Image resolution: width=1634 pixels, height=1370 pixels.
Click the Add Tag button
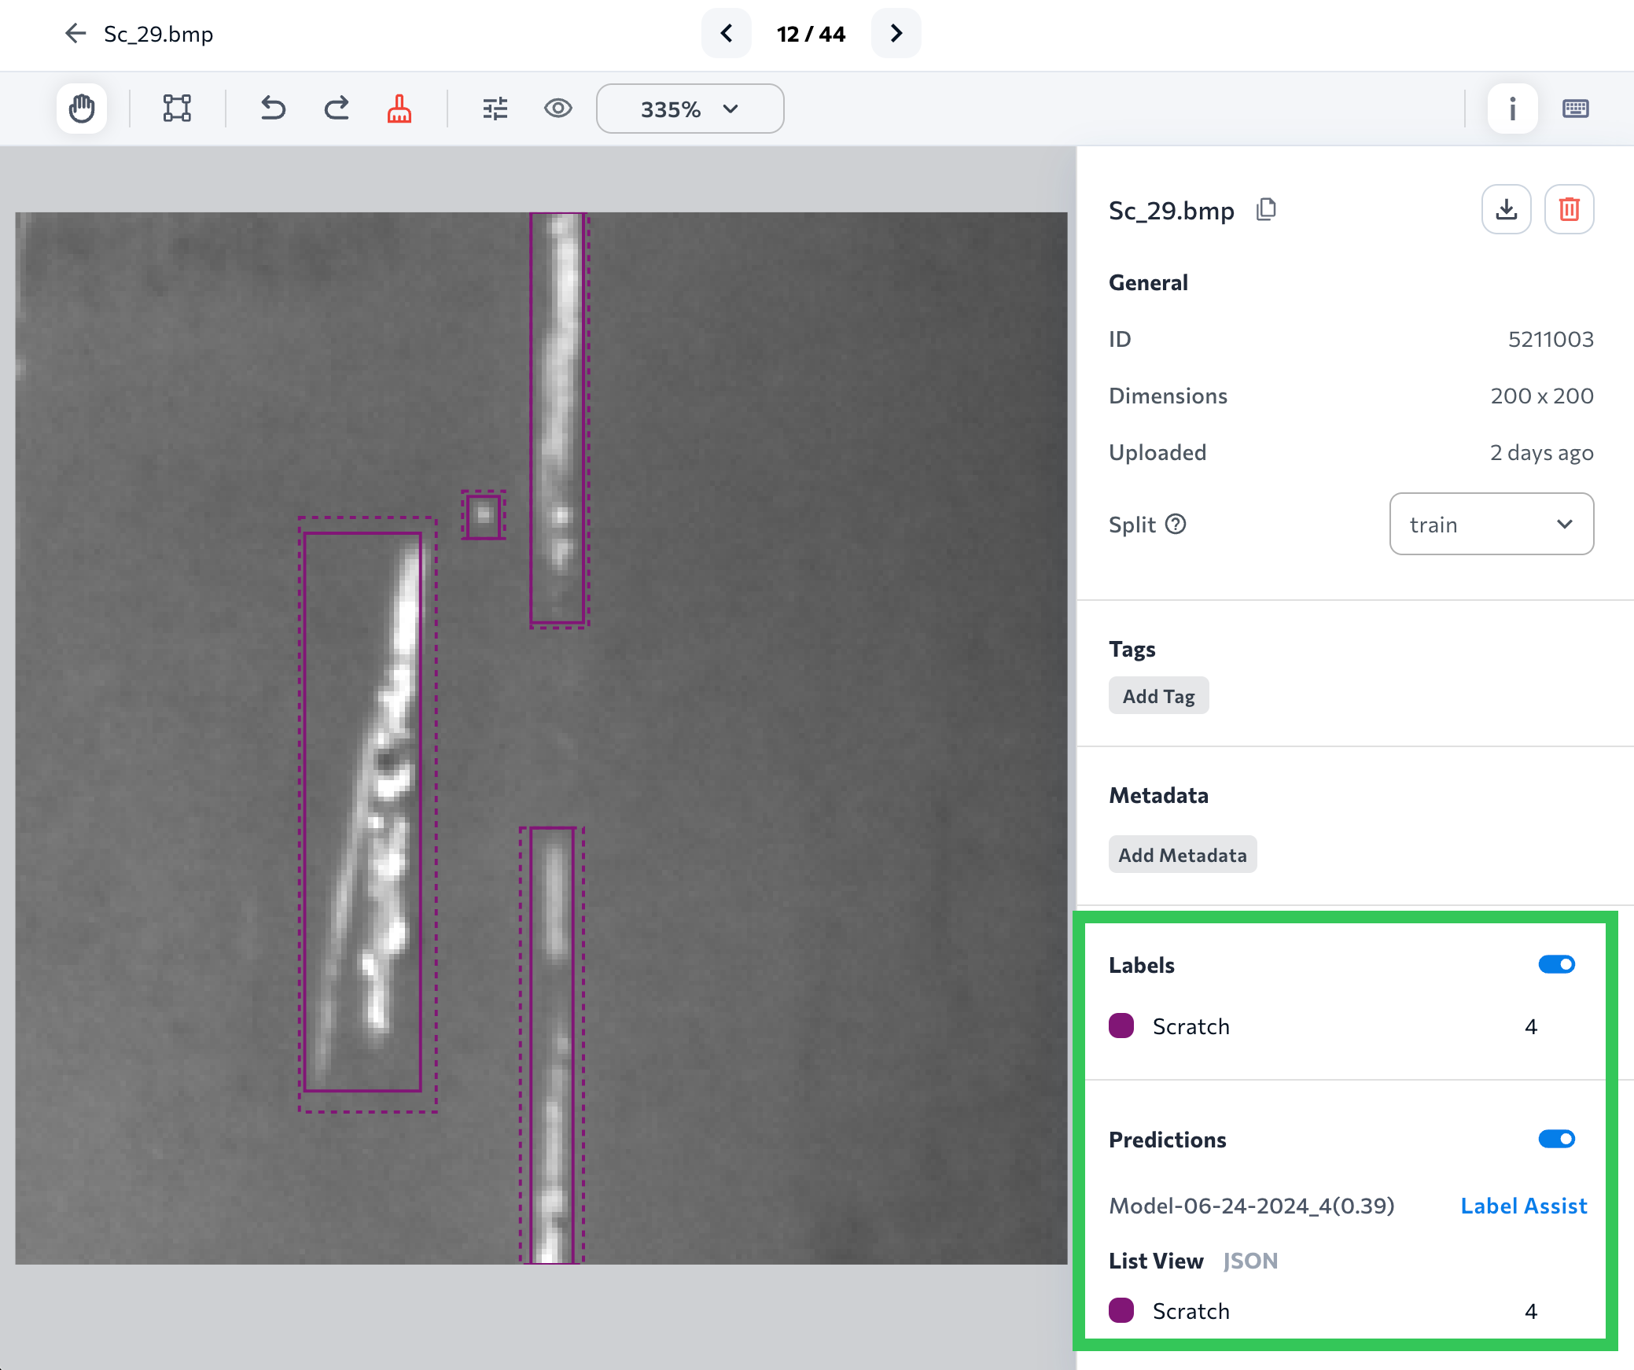pyautogui.click(x=1158, y=696)
